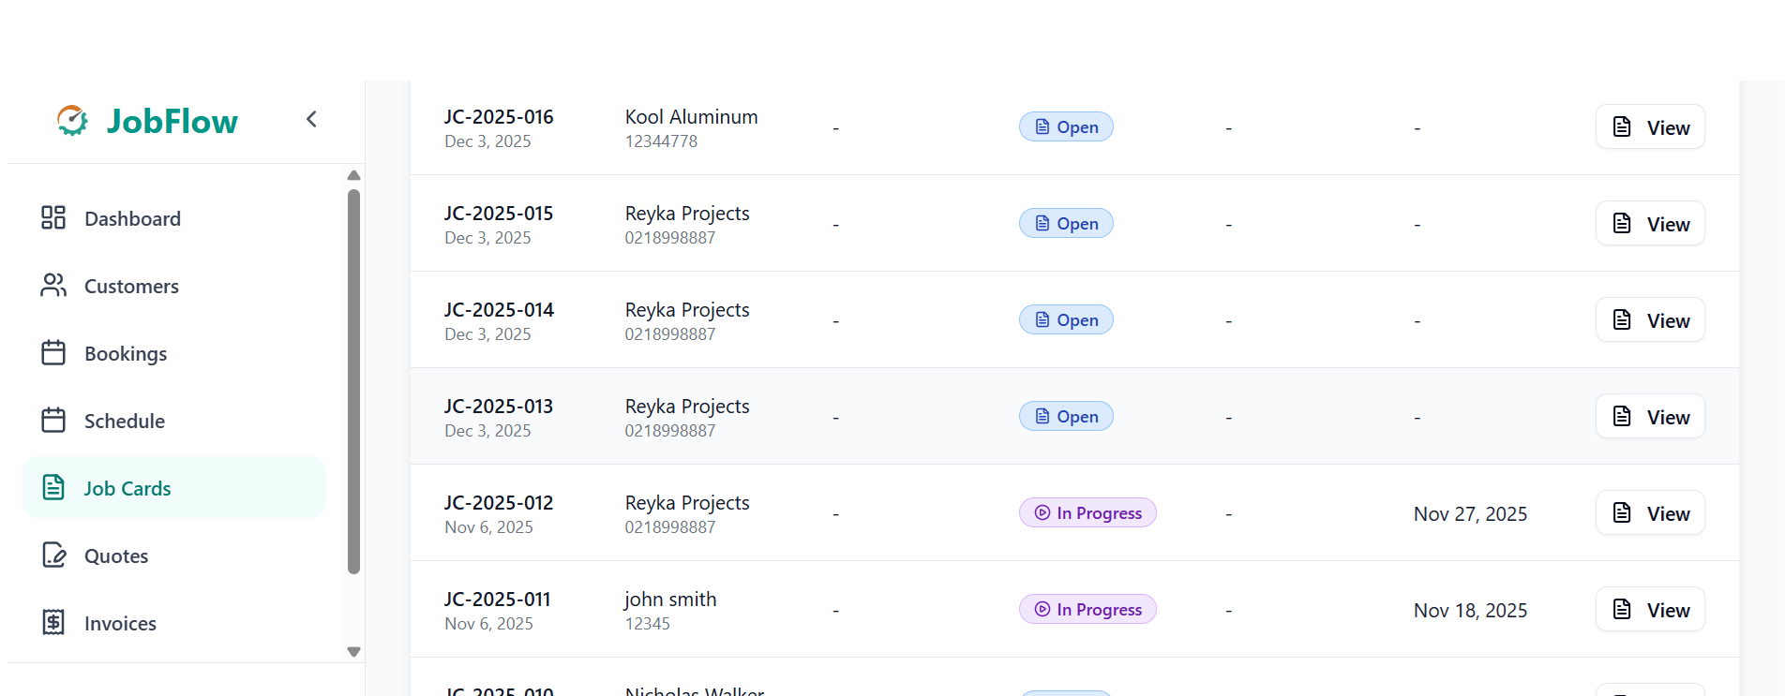The height and width of the screenshot is (696, 1785).
Task: Click the Customers people icon
Action: click(53, 286)
